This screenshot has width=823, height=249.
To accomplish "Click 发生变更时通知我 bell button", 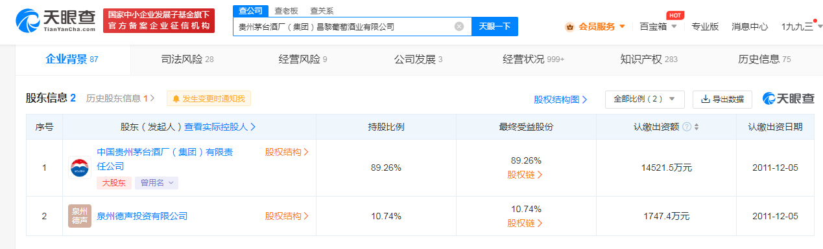I will [x=209, y=98].
